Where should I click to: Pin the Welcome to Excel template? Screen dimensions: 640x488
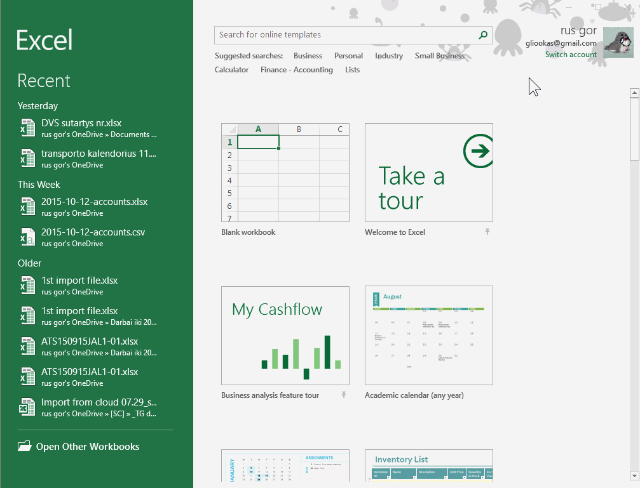pos(487,232)
